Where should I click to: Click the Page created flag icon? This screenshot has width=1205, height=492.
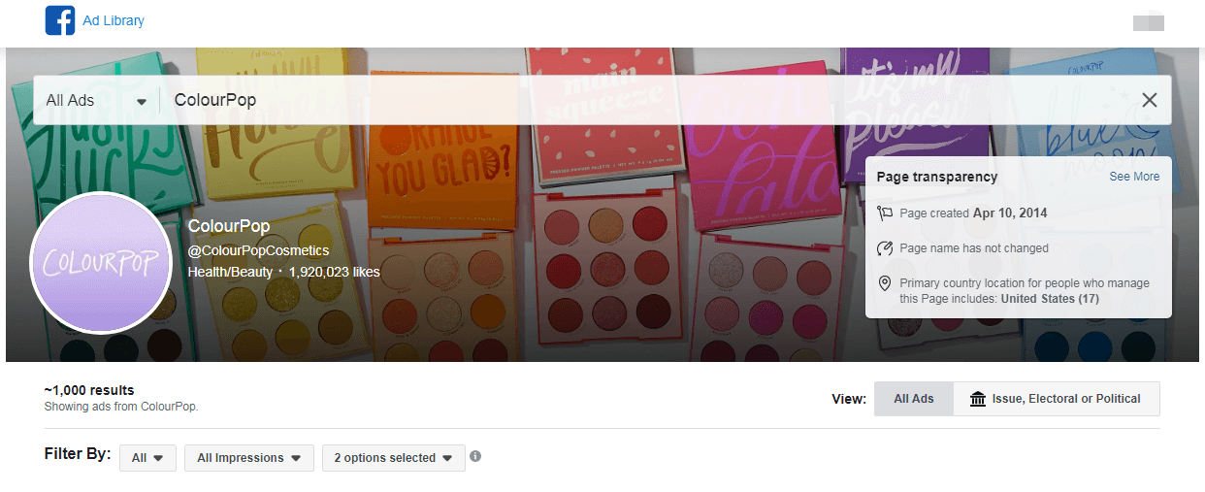pyautogui.click(x=884, y=213)
